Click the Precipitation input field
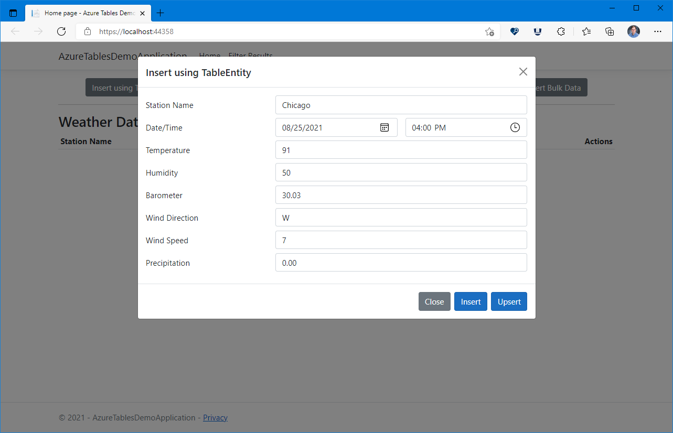 401,263
